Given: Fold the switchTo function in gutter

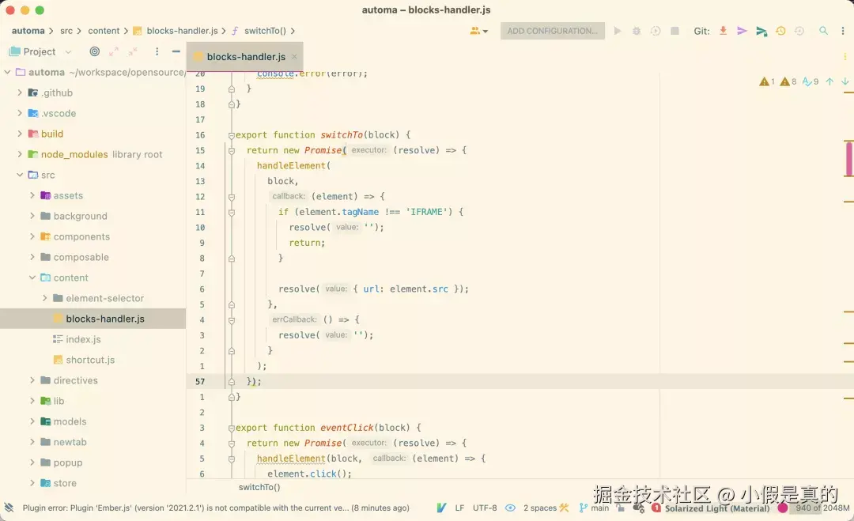Looking at the screenshot, I should [x=232, y=135].
